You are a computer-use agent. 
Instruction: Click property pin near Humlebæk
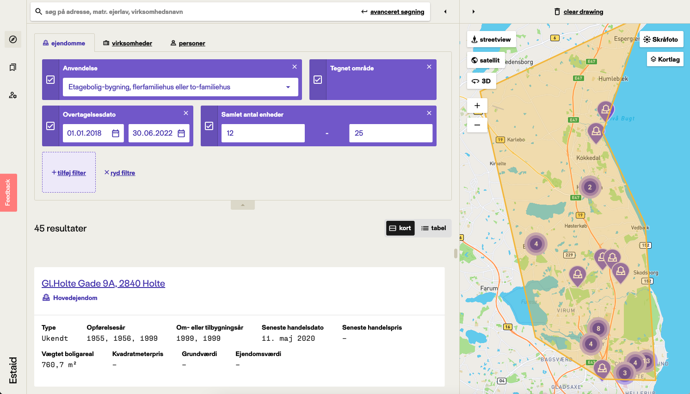coord(605,111)
